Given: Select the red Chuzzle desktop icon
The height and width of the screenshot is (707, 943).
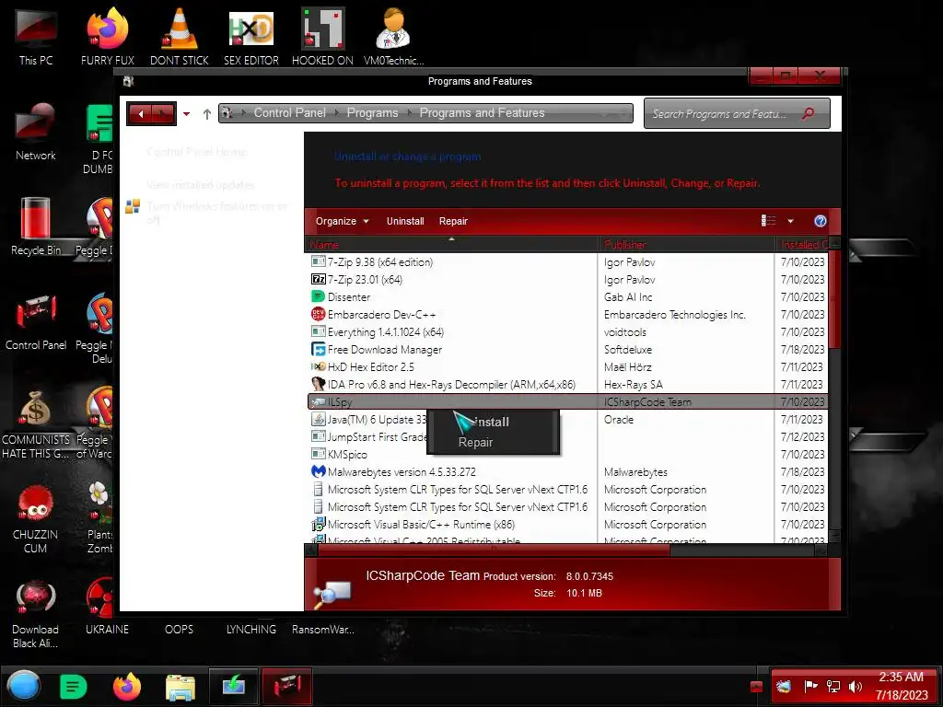Looking at the screenshot, I should 36,519.
